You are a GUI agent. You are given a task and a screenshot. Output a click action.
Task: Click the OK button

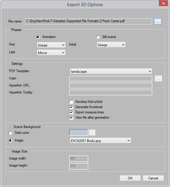pos(130,178)
